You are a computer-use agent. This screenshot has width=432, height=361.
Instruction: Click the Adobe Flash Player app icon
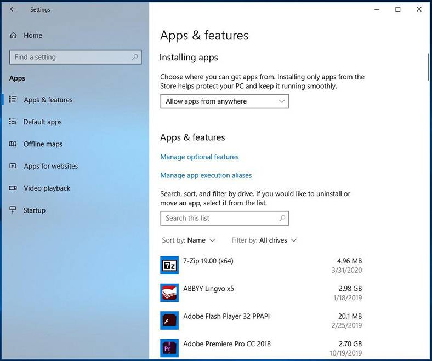(169, 320)
